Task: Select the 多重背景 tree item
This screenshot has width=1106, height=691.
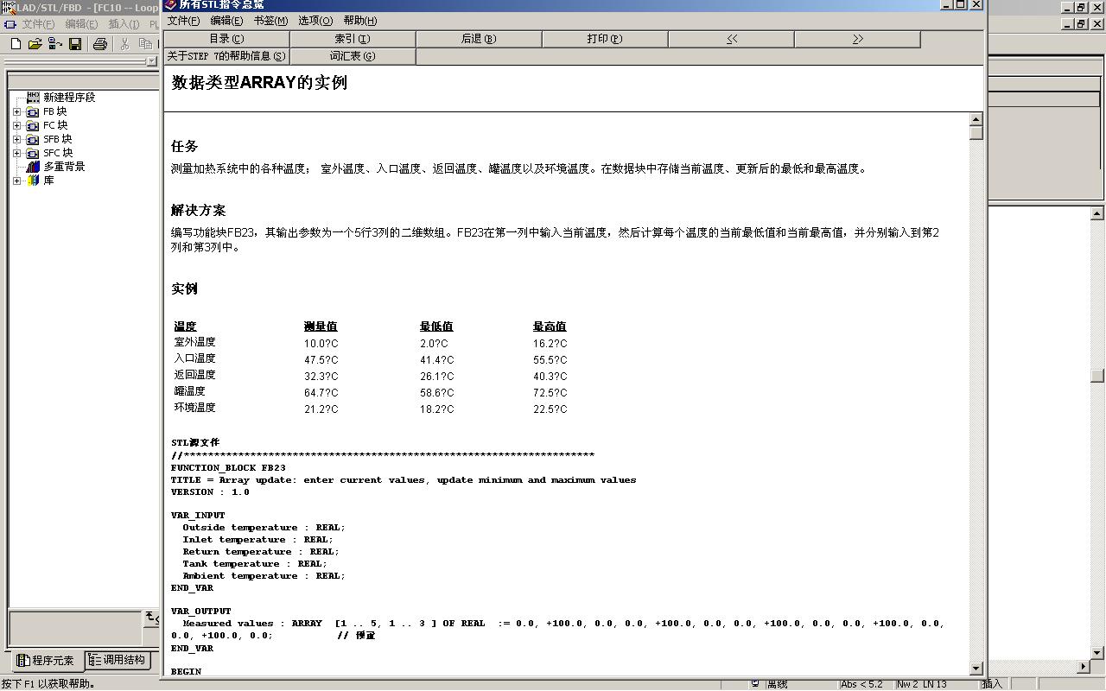Action: (x=64, y=167)
